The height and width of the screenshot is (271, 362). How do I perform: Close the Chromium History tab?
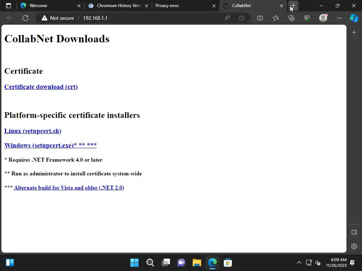pos(146,6)
